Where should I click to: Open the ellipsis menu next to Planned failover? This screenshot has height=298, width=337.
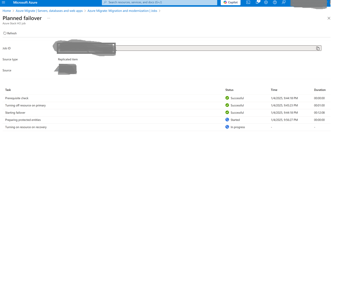coord(49,18)
